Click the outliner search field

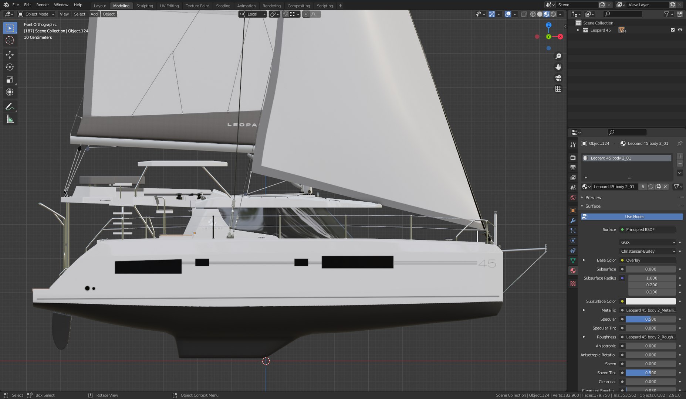(623, 14)
